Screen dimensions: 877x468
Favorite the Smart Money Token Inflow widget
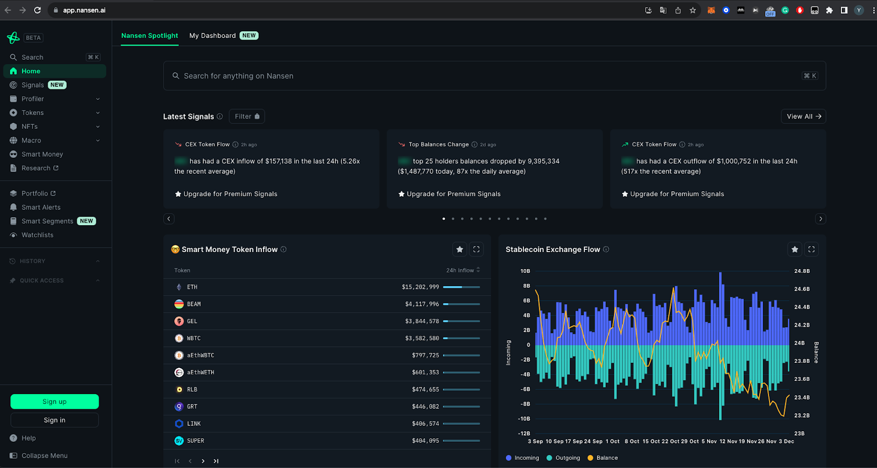(459, 249)
